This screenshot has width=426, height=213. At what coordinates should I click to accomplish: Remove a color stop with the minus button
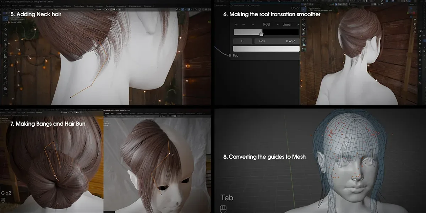point(244,24)
